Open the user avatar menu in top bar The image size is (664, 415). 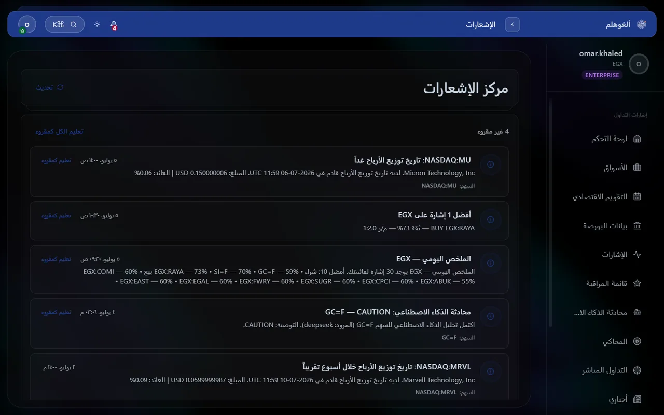click(27, 24)
